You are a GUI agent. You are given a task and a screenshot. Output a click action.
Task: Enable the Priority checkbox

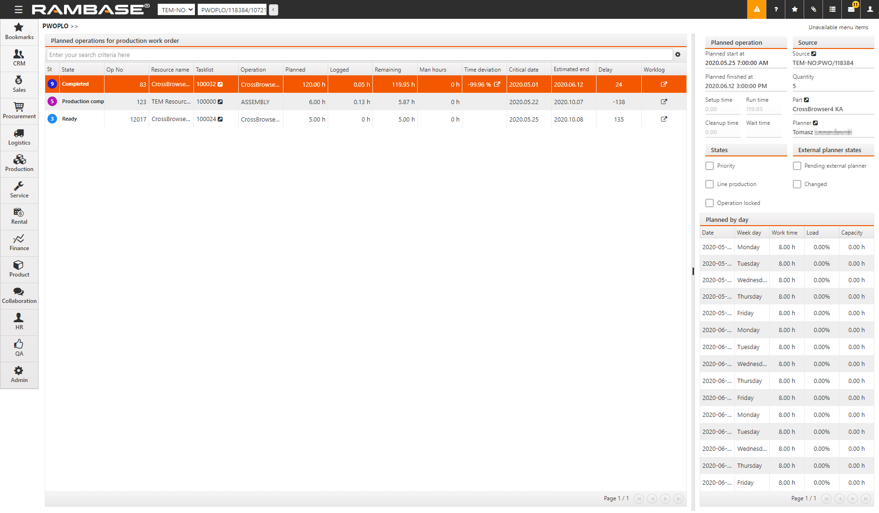(710, 166)
